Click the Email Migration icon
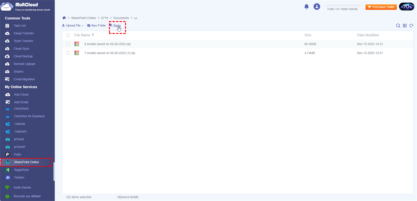This screenshot has width=417, height=201. tap(7, 79)
